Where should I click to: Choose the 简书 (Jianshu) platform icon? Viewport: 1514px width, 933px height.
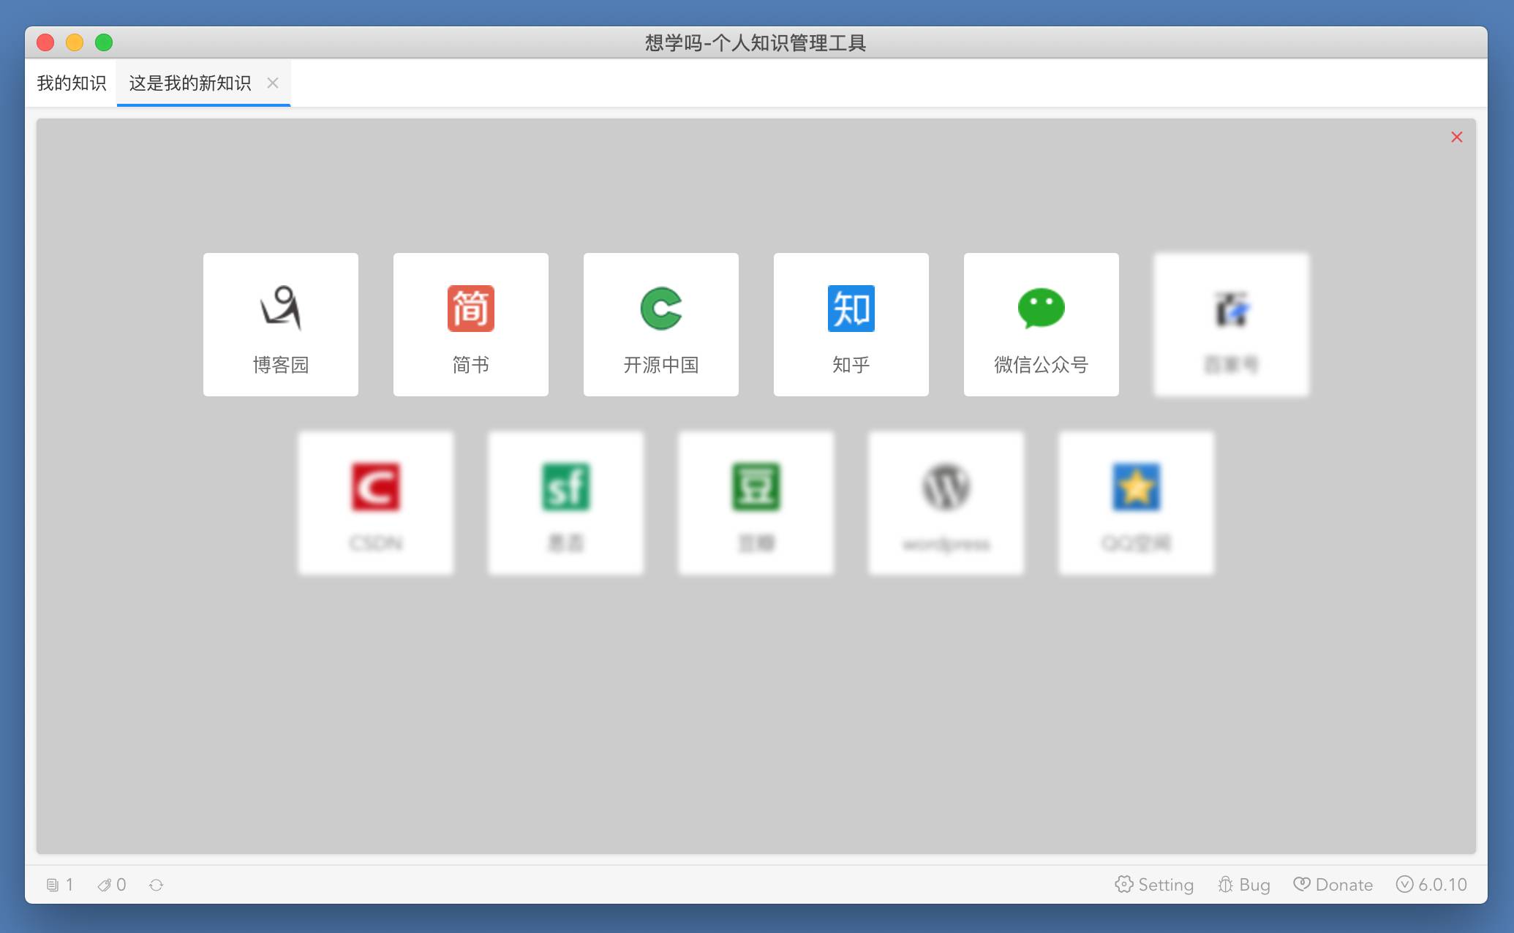[470, 309]
